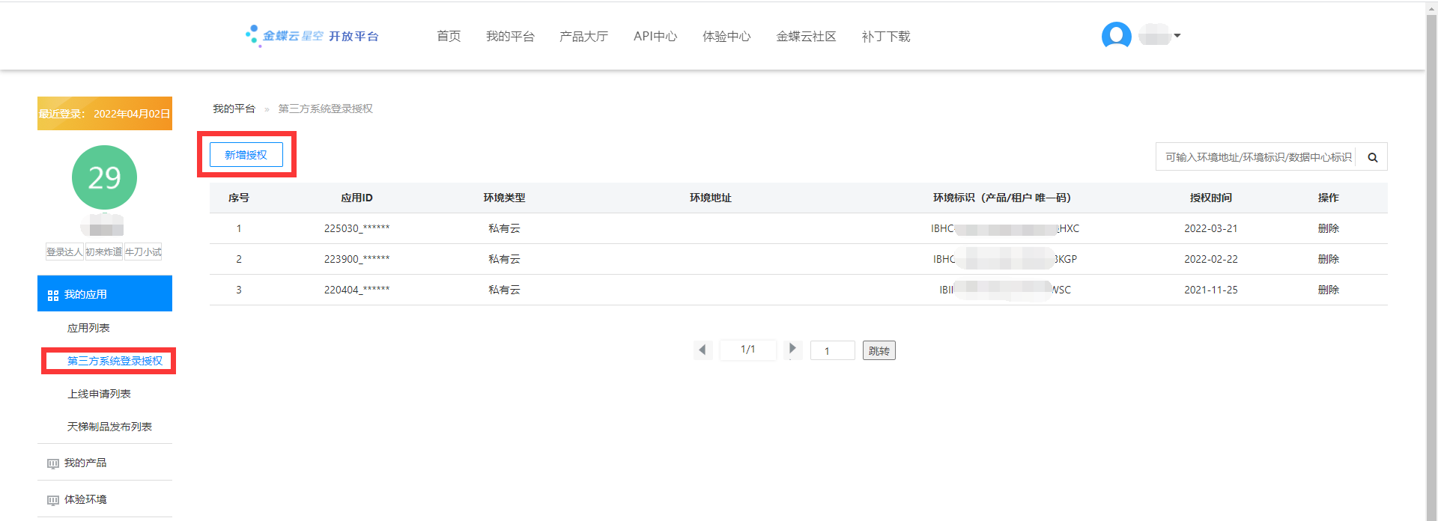The image size is (1438, 521).
Task: Delete the authorization dated 2021-11-25
Action: pos(1328,290)
